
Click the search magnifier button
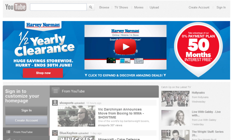[91, 7]
